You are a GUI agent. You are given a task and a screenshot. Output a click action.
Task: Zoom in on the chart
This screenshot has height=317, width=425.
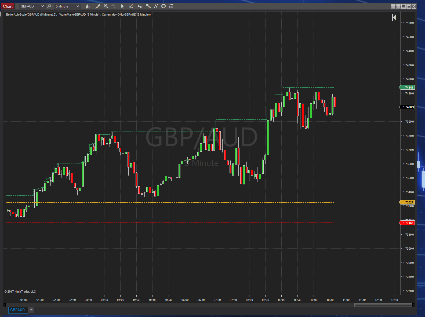(106, 6)
